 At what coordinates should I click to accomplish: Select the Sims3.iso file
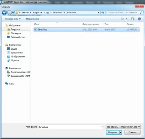pyautogui.click(x=87, y=29)
